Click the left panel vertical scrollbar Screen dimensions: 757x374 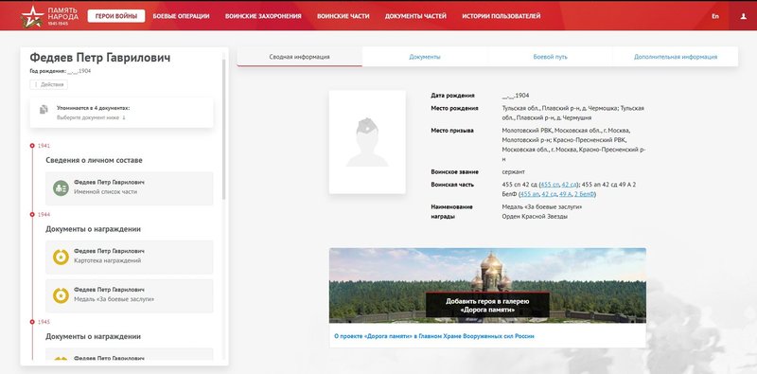click(x=223, y=129)
